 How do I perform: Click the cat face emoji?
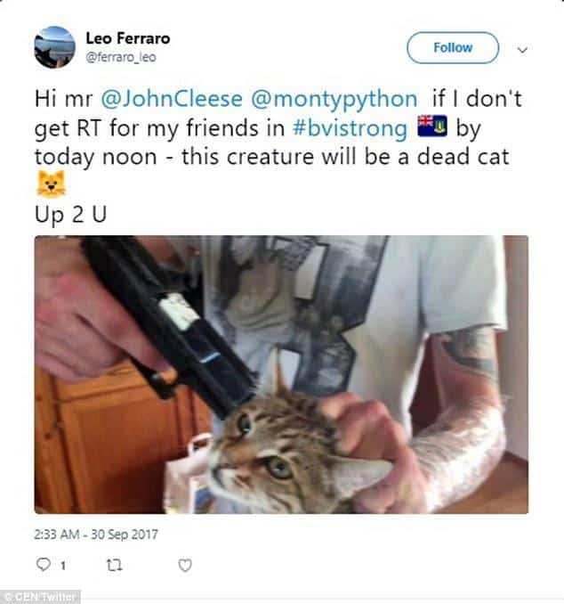(52, 184)
